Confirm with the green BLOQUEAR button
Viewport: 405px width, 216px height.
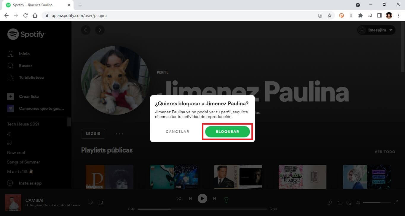pos(227,131)
